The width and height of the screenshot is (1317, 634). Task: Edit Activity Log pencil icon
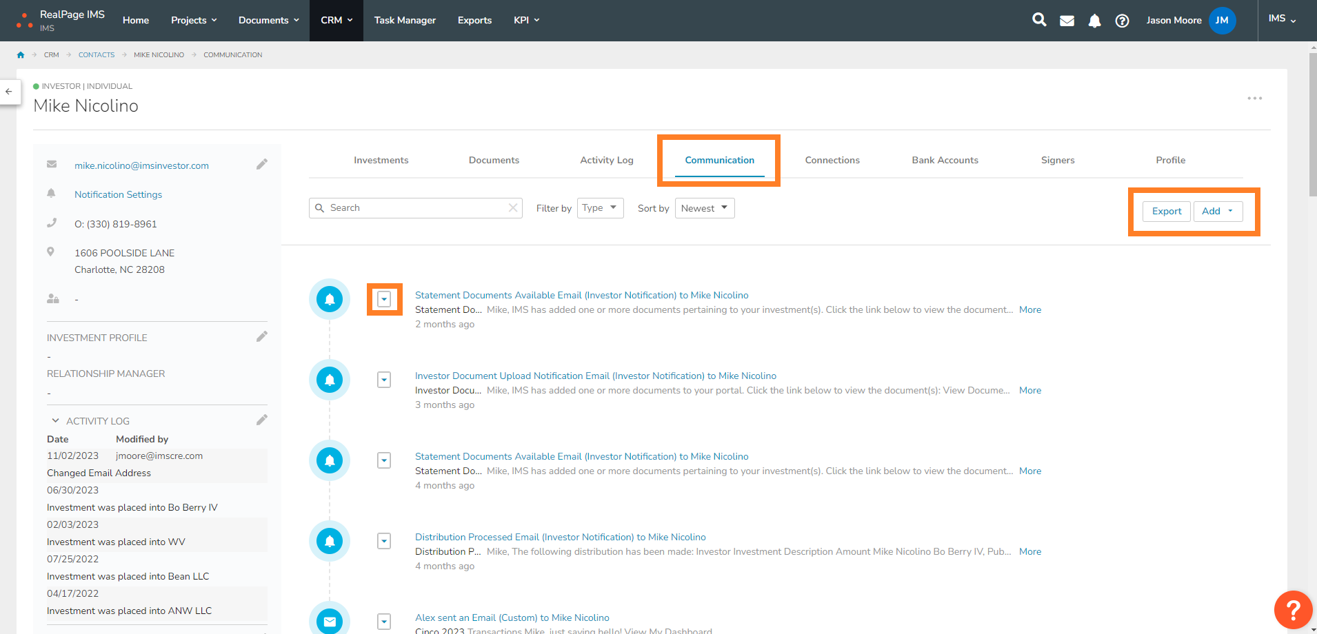[262, 420]
